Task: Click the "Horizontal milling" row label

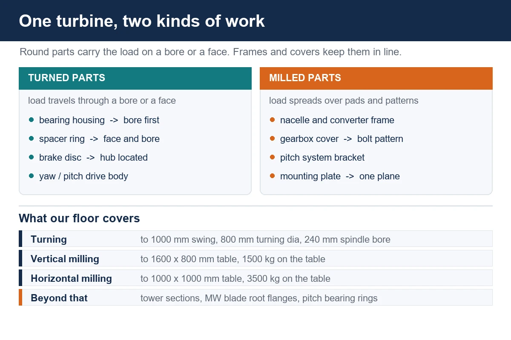Action: click(71, 278)
